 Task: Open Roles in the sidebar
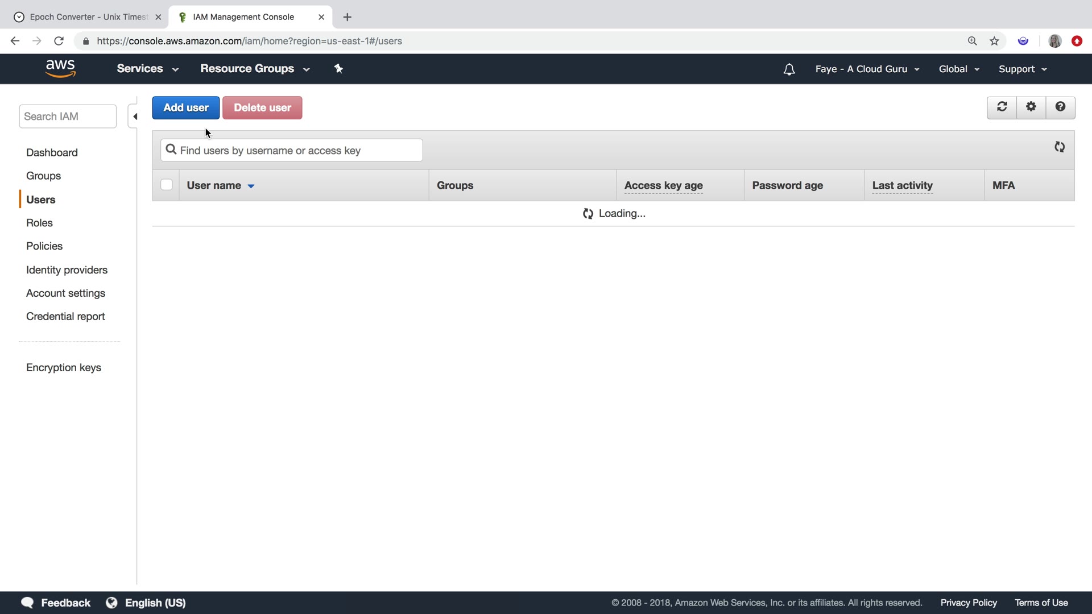click(39, 223)
